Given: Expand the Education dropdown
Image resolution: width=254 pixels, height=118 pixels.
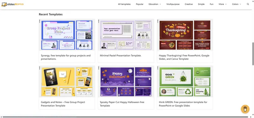Looking at the screenshot, I should 155,4.
